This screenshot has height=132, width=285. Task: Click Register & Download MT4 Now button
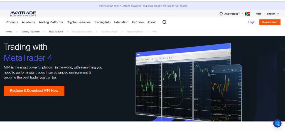[x=34, y=91]
